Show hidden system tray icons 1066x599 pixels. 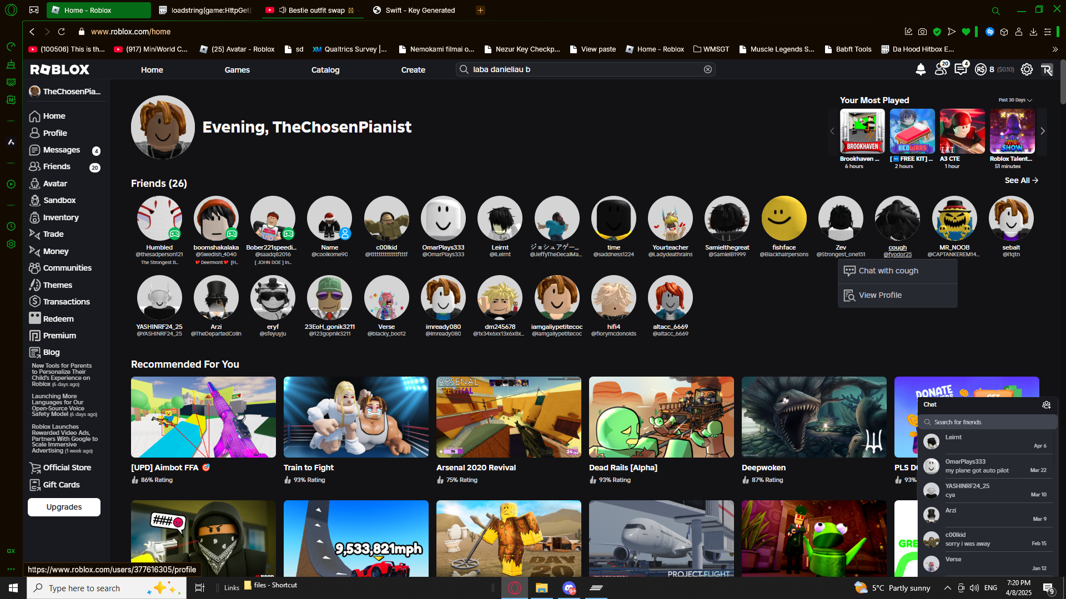pos(947,588)
